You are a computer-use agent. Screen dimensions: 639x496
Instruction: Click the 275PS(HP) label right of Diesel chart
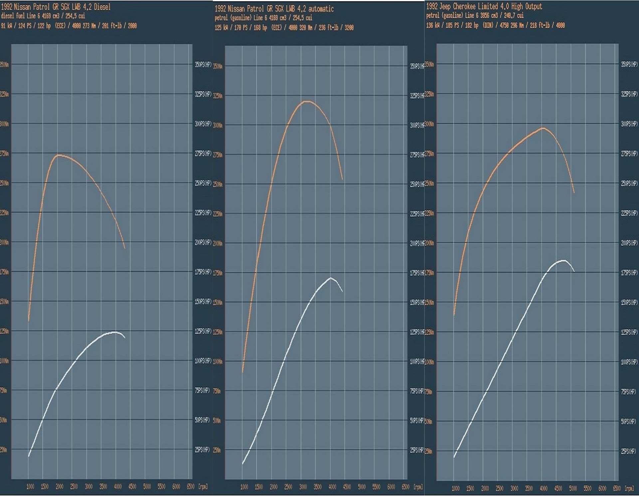pyautogui.click(x=203, y=154)
